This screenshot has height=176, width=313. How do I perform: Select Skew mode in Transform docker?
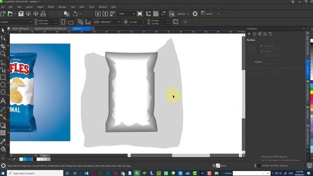[270, 34]
